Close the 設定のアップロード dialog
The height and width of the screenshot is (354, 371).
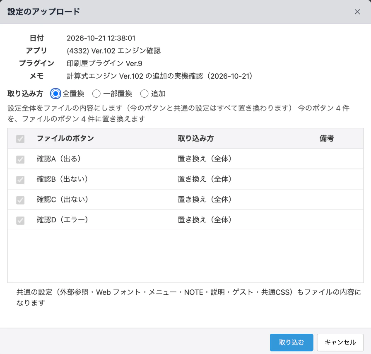point(357,12)
